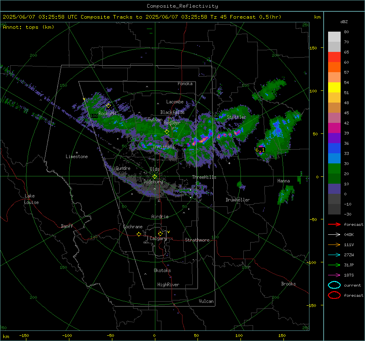Click the Airdrie label
Image resolution: width=365 pixels, height=341 pixels.
point(160,217)
